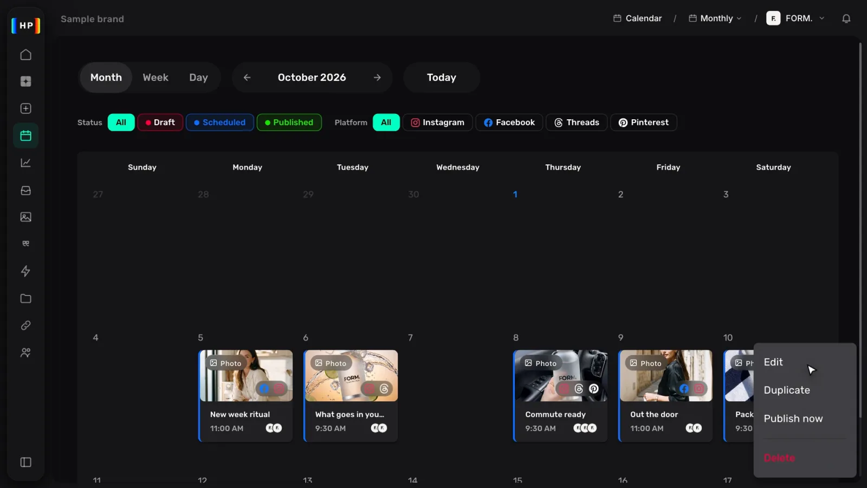Click the Friday date 2 number

pyautogui.click(x=620, y=195)
